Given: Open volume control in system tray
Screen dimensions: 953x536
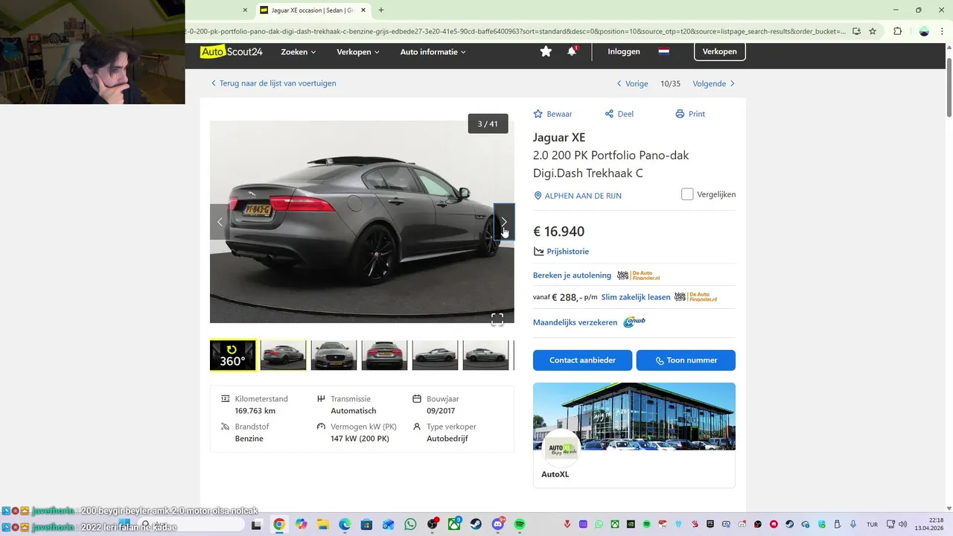Looking at the screenshot, I should (x=902, y=524).
